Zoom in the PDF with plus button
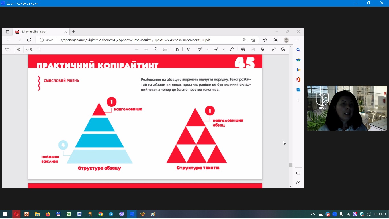 pyautogui.click(x=146, y=49)
